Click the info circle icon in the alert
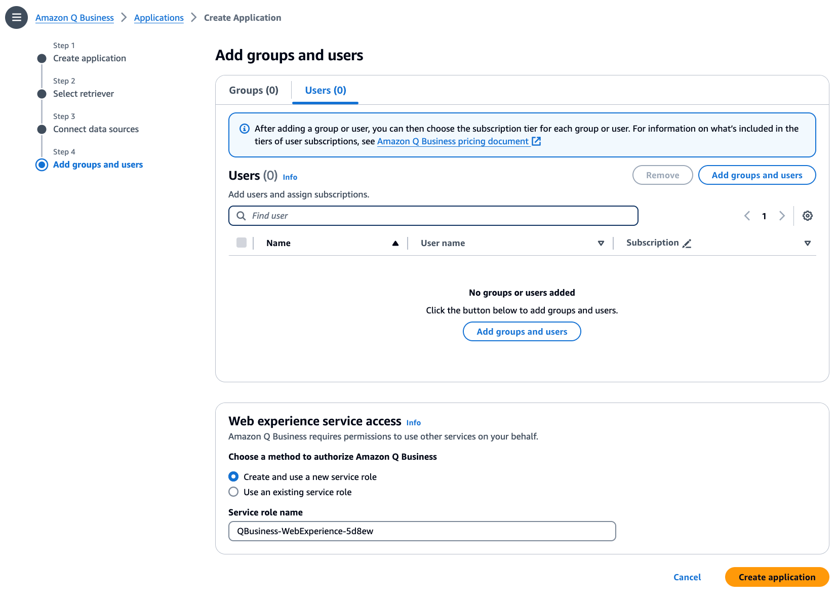Image resolution: width=836 pixels, height=601 pixels. coord(244,129)
